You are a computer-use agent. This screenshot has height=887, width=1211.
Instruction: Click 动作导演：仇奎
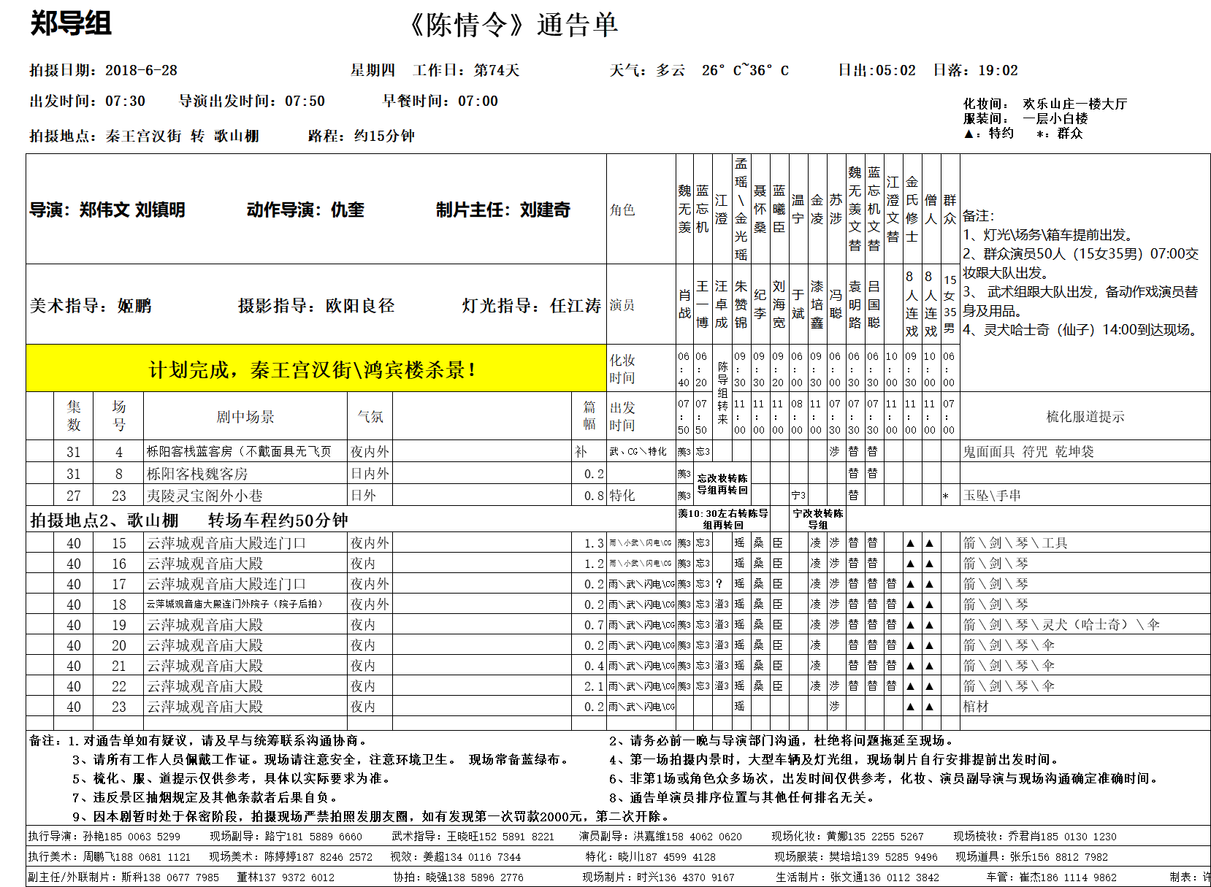305,210
